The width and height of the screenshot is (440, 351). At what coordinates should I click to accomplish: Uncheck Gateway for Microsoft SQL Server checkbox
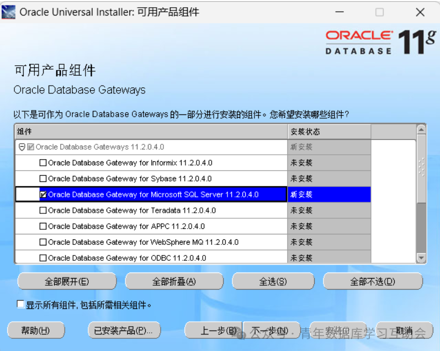click(x=43, y=195)
